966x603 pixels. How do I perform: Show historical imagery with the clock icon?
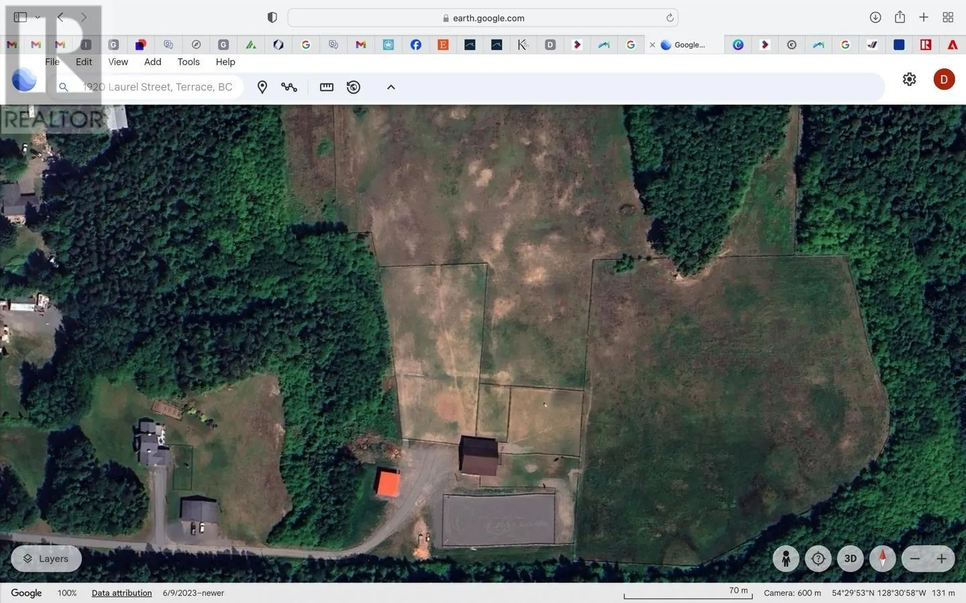point(354,87)
